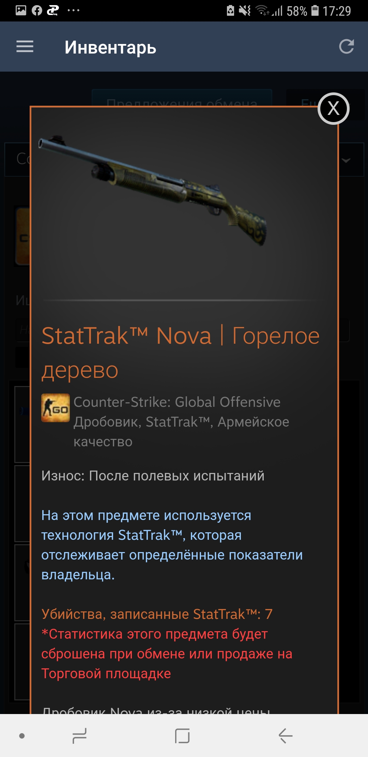
Task: Tap the CS:GO game logo icon
Action: pyautogui.click(x=56, y=408)
